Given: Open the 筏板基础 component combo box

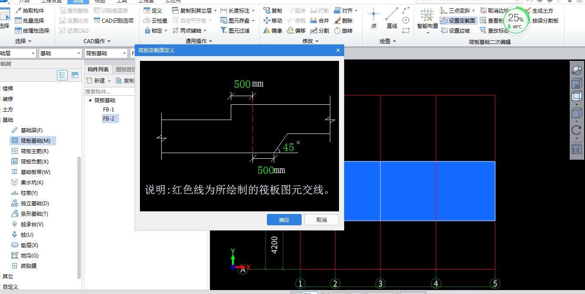Looking at the screenshot, I should [x=106, y=53].
